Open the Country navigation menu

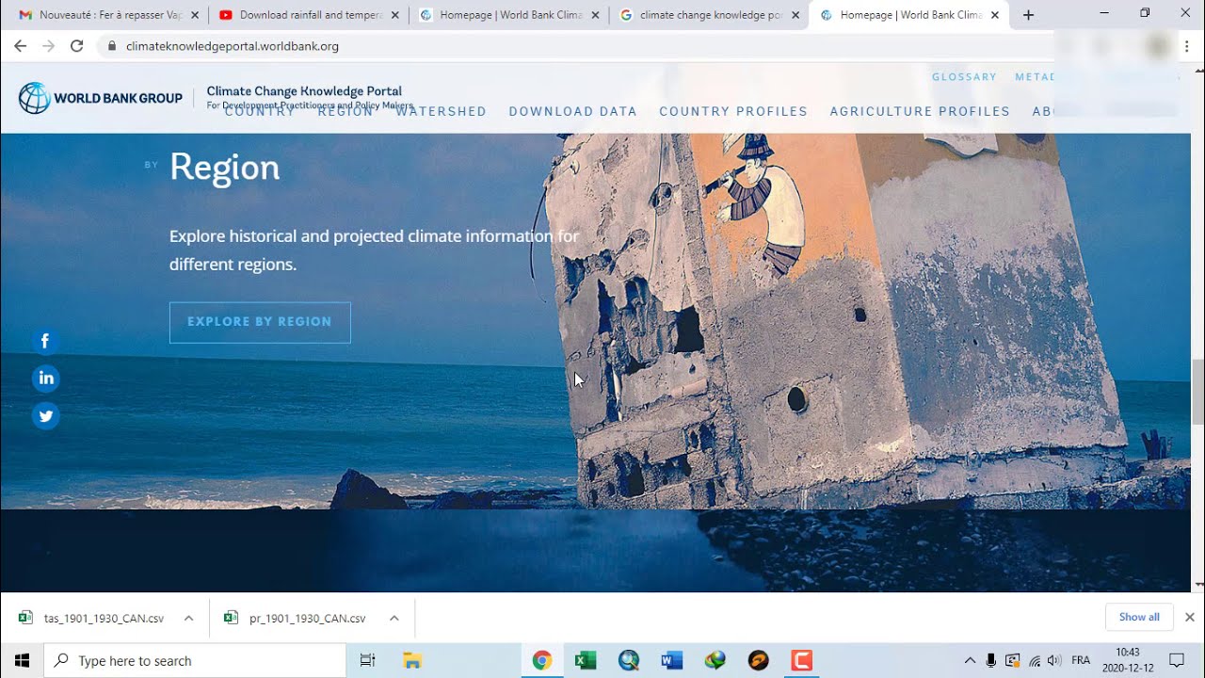click(261, 111)
